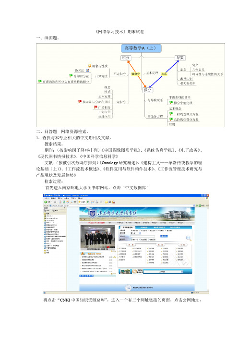Viewport: 238px width, 337px height.
Task: Click the line 搜索结果：
Action: pyautogui.click(x=54, y=144)
